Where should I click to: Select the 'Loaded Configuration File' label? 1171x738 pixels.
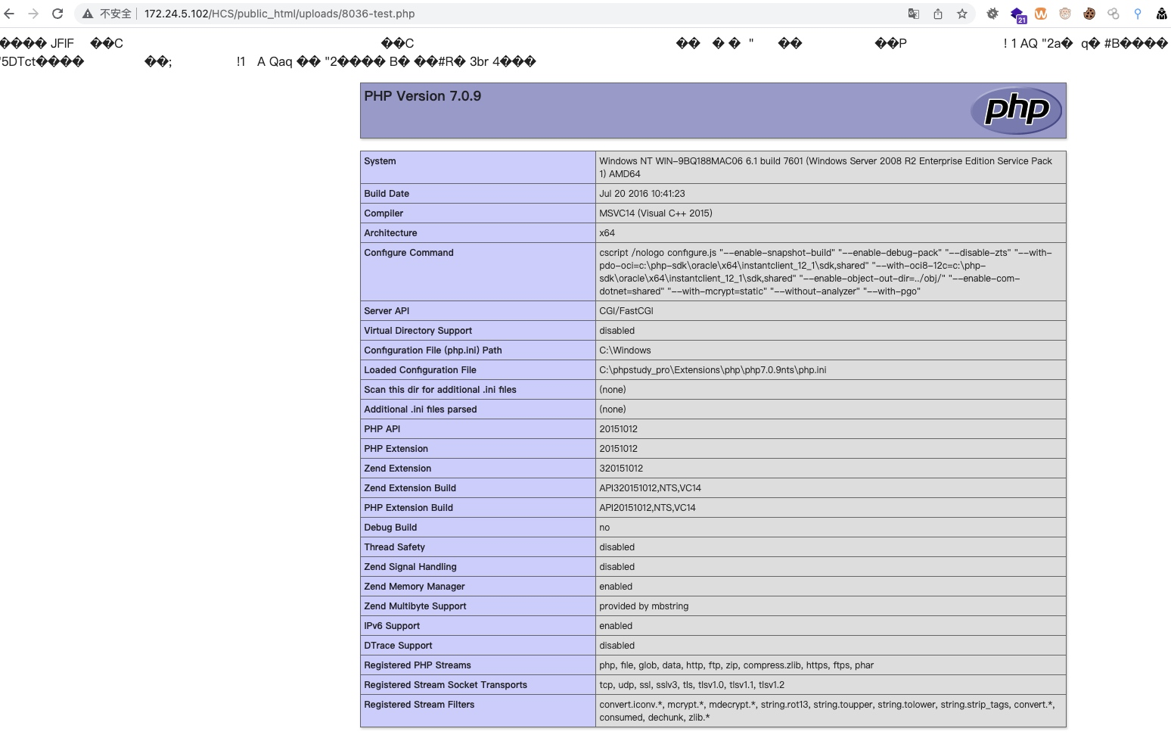(420, 370)
